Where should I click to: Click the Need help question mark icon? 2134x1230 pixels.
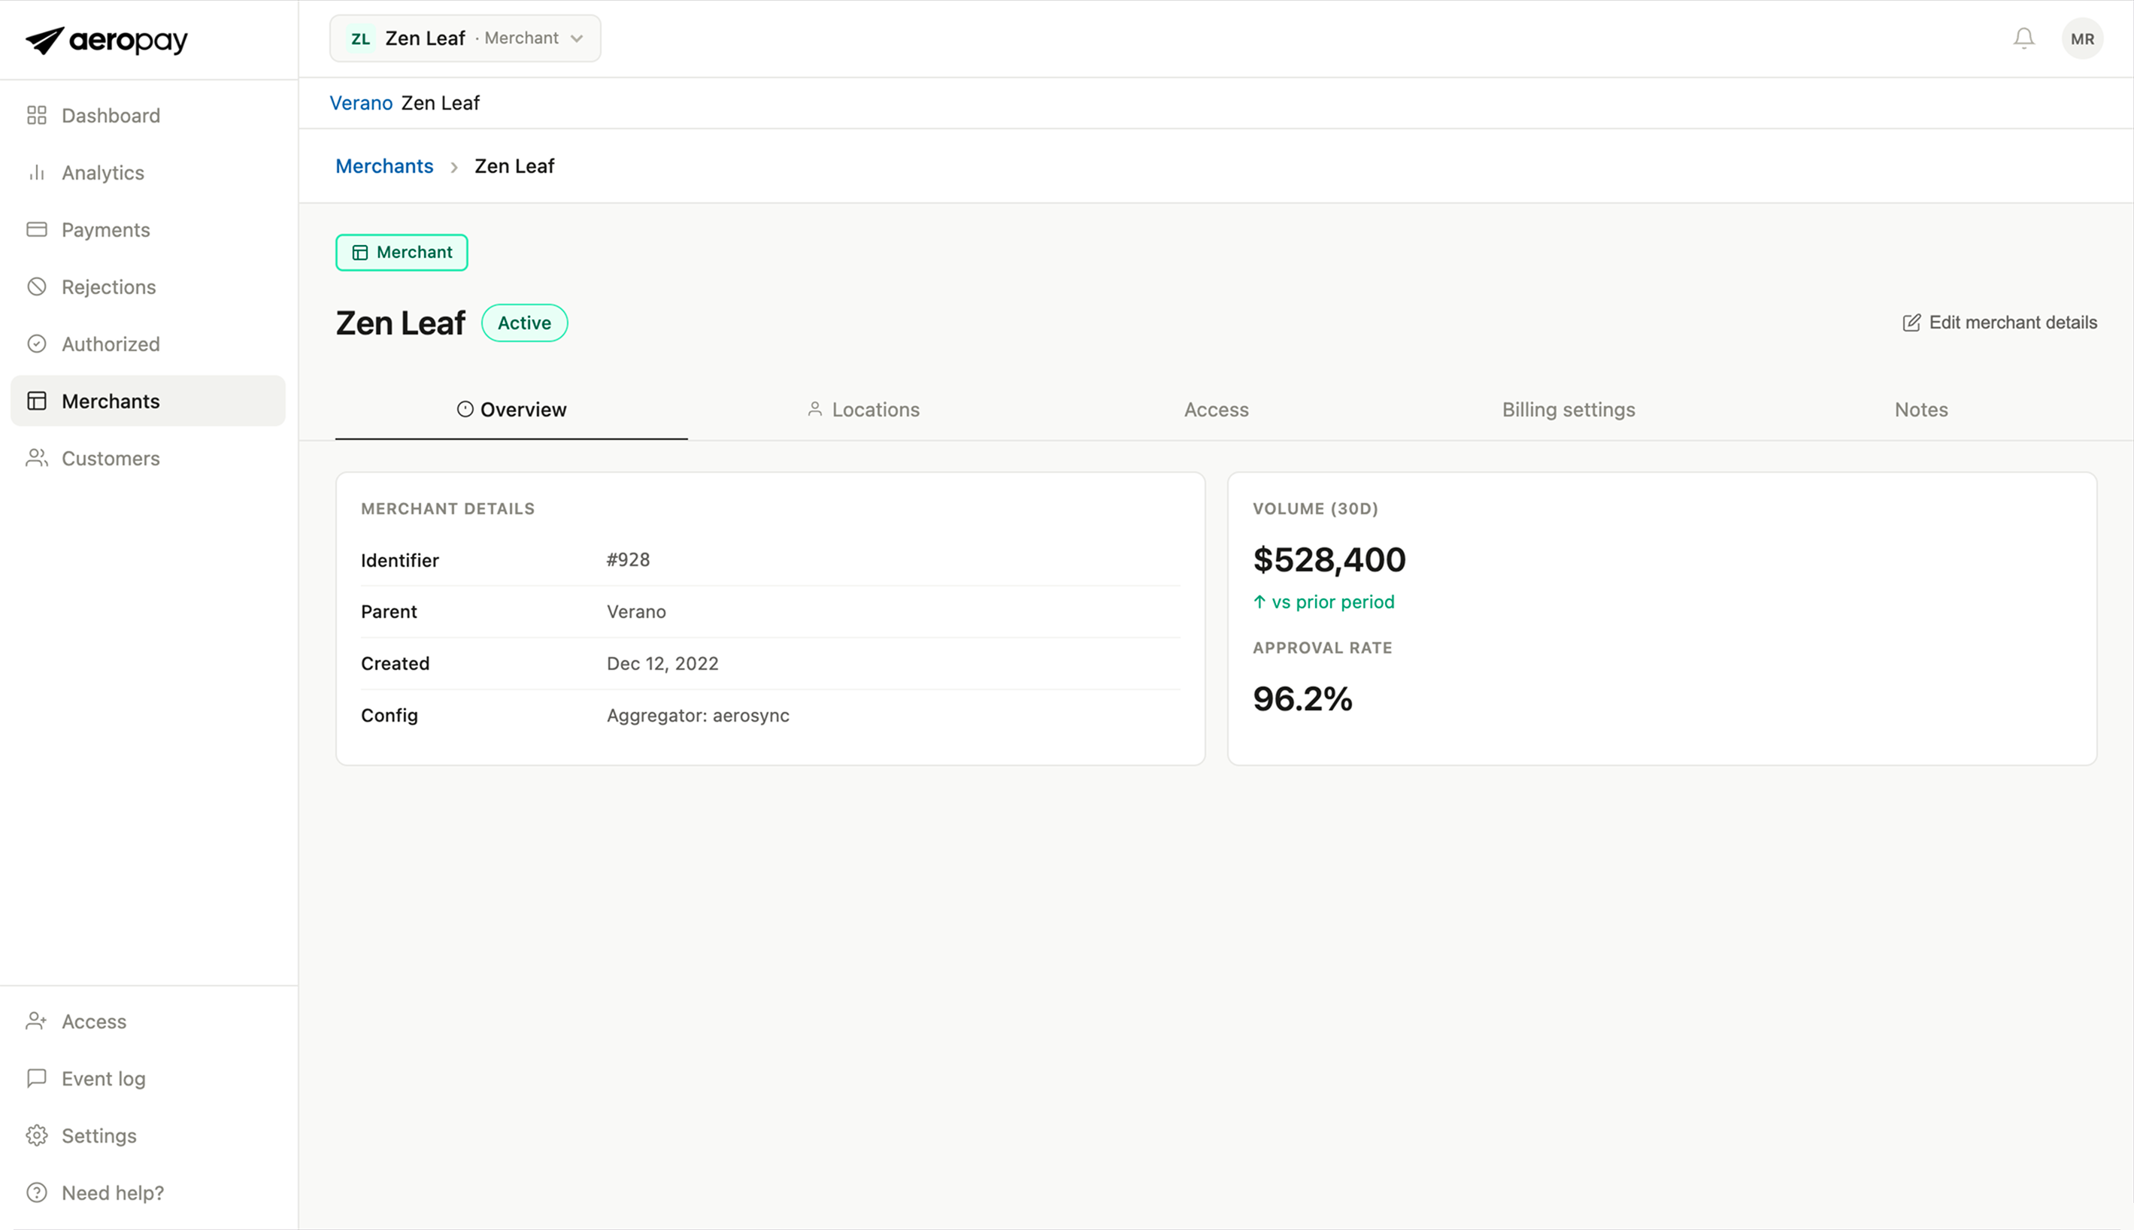[36, 1193]
